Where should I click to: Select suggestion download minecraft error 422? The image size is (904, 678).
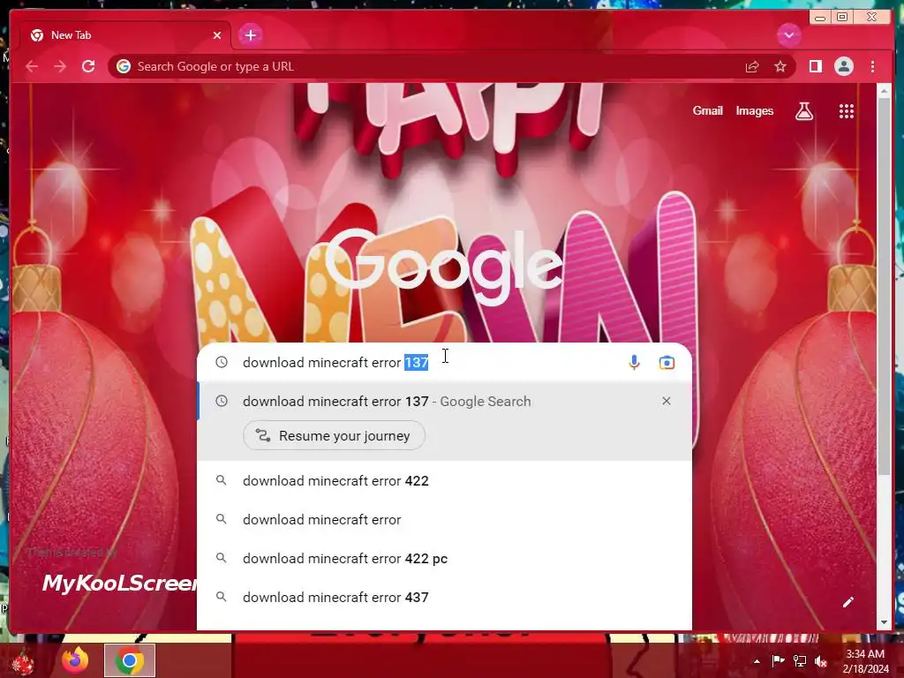(444, 480)
